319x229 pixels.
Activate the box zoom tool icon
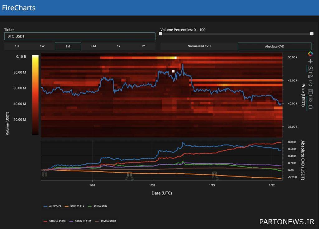(x=310, y=68)
